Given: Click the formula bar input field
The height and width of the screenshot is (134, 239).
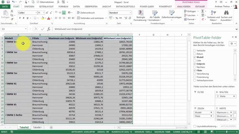Looking at the screenshot, I should (144, 29).
